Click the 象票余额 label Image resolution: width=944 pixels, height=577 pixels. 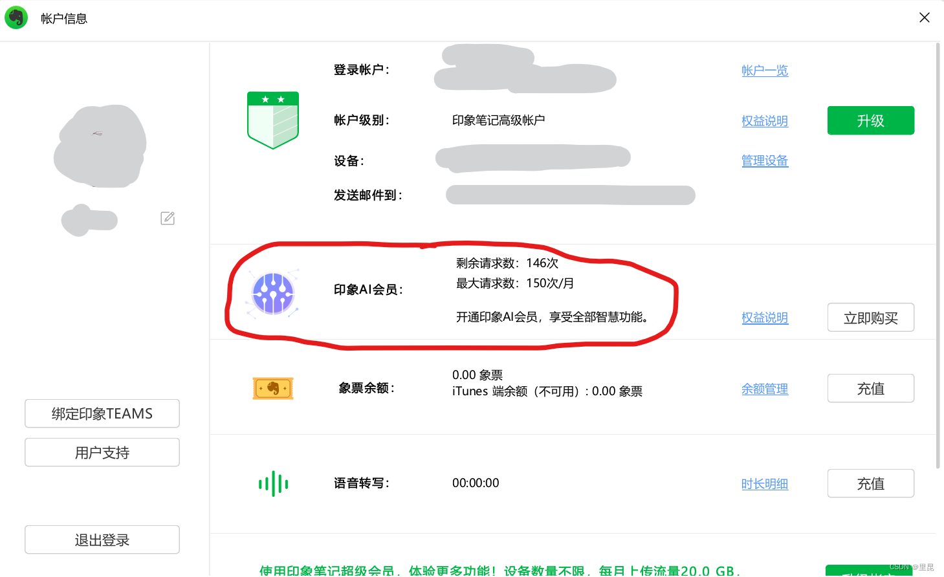coord(367,388)
